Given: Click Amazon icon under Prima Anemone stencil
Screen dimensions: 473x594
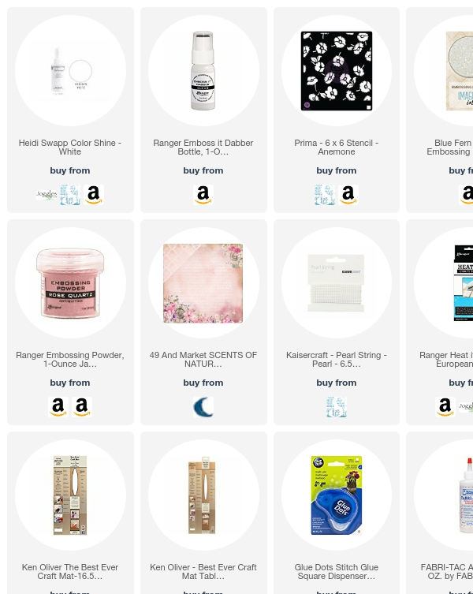Looking at the screenshot, I should tap(348, 195).
